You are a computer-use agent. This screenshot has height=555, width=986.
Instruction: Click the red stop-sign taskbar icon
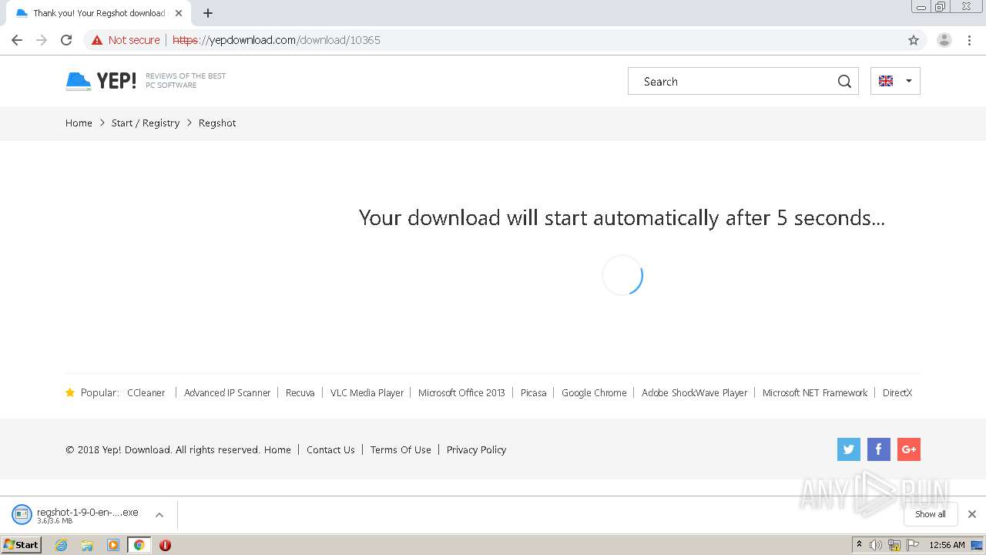pyautogui.click(x=165, y=545)
